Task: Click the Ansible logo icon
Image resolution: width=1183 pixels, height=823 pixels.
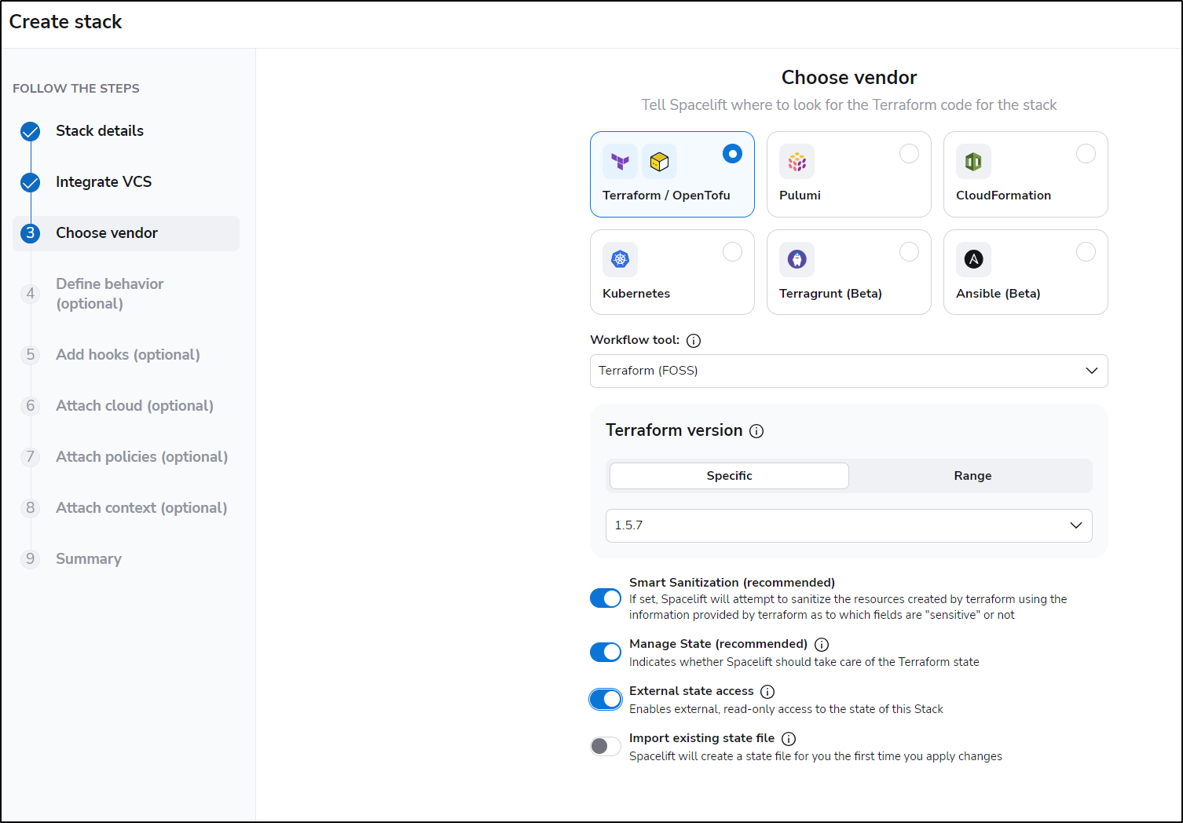Action: (973, 259)
